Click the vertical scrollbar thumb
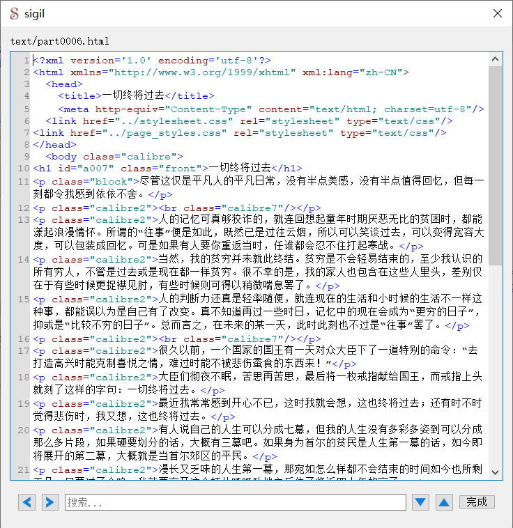Viewport: 513px width, 528px height. point(495,166)
